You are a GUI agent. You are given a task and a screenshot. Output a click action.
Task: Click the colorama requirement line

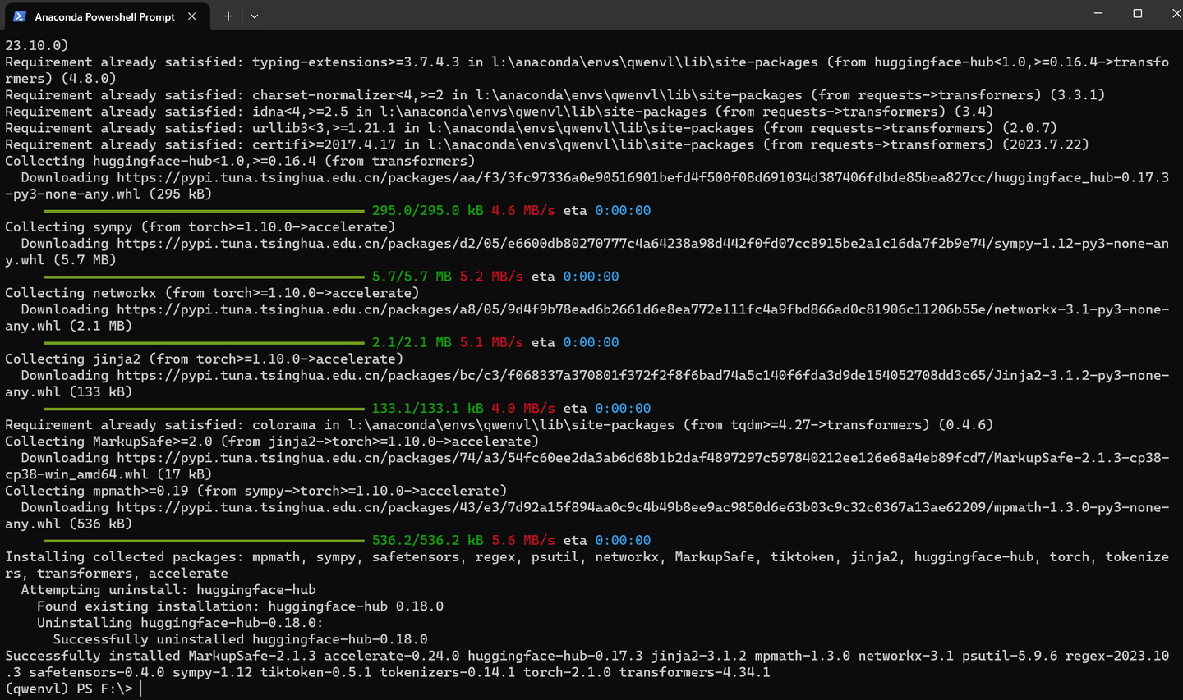499,425
